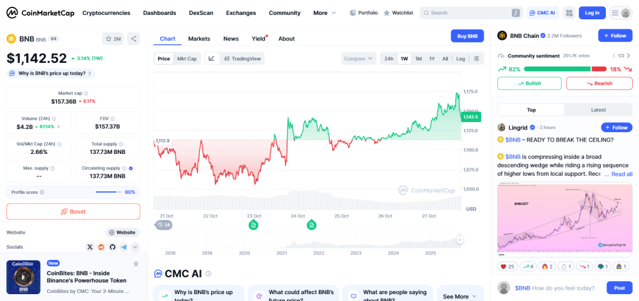Expand the More menu in navigation

click(324, 12)
